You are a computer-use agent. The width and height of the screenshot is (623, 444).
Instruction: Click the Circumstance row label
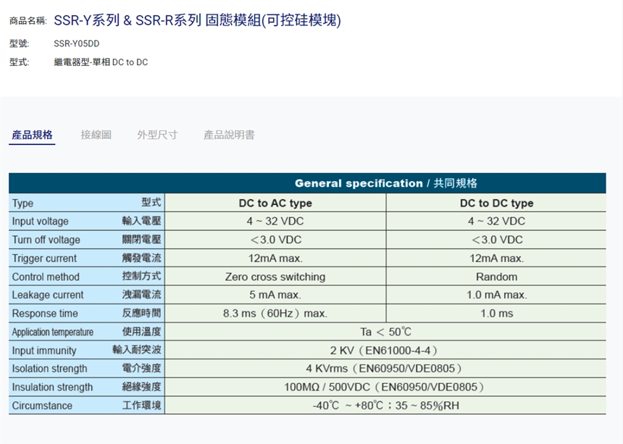tap(42, 406)
